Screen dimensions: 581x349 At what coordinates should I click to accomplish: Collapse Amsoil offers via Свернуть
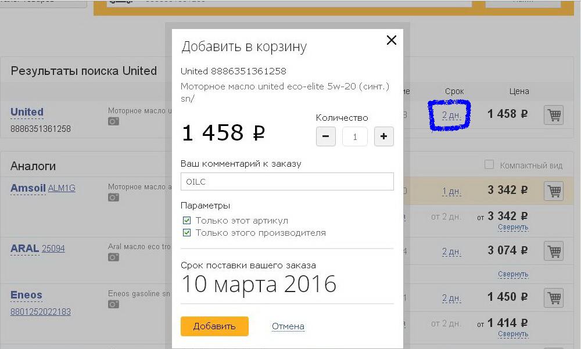pyautogui.click(x=513, y=227)
